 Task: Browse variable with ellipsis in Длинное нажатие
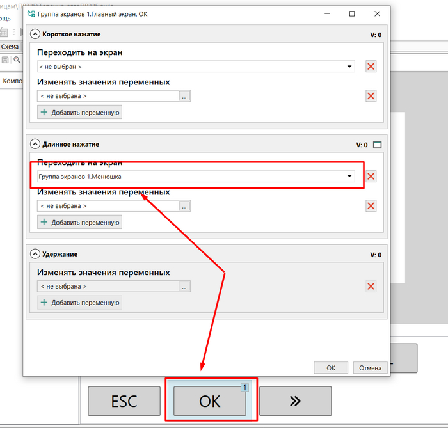[x=184, y=206]
